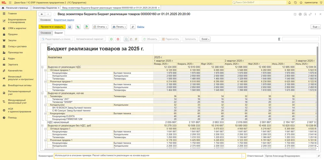The height and width of the screenshot is (160, 324).
Task: Collapse Холодильники quantity group
Action: click(x=45, y=105)
